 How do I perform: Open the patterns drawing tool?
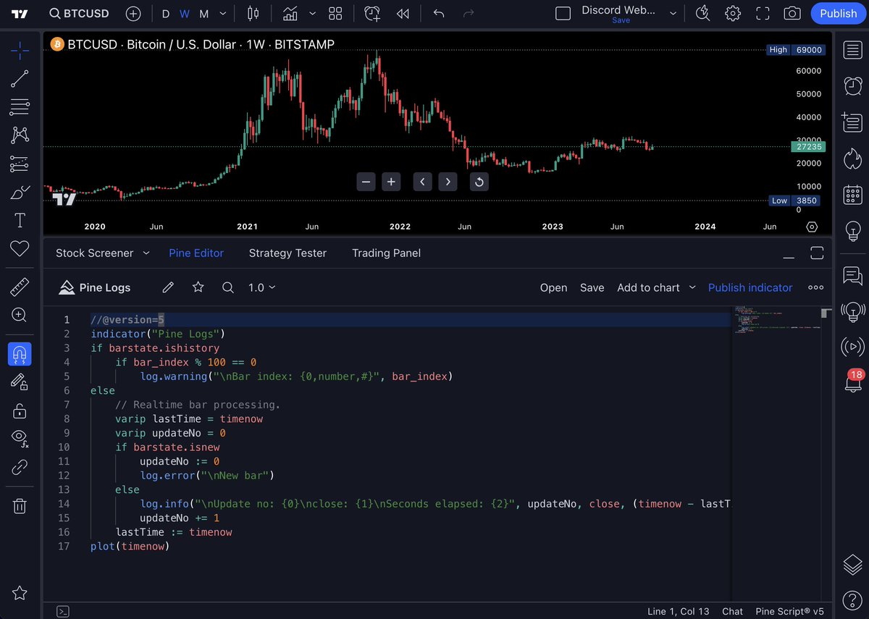[x=20, y=135]
